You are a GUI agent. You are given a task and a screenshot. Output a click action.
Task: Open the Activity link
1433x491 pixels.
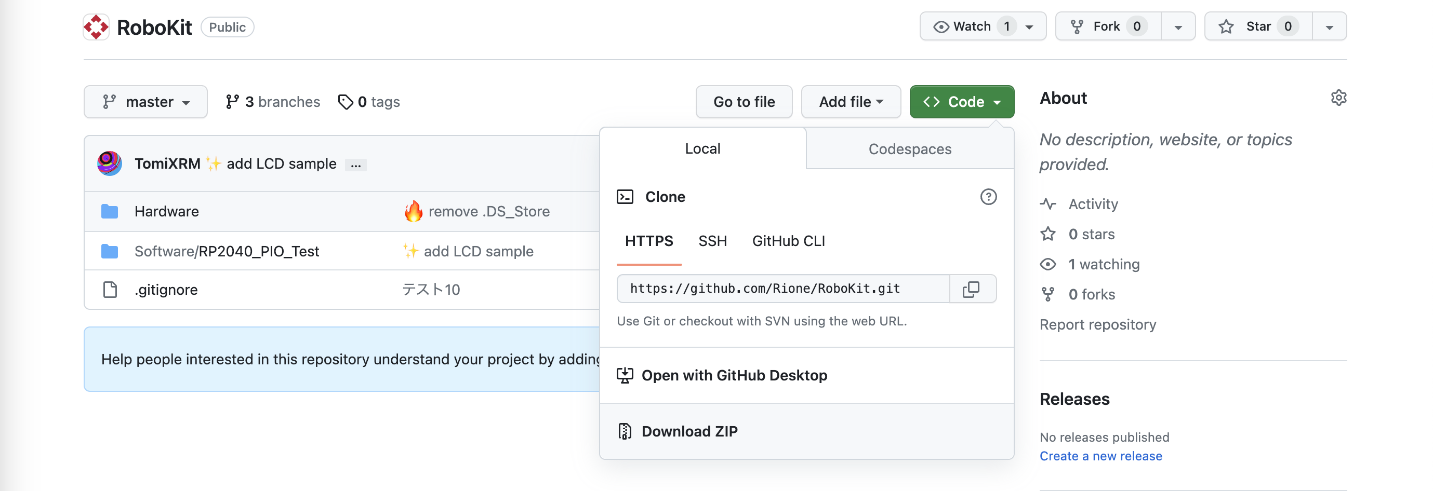click(1093, 204)
